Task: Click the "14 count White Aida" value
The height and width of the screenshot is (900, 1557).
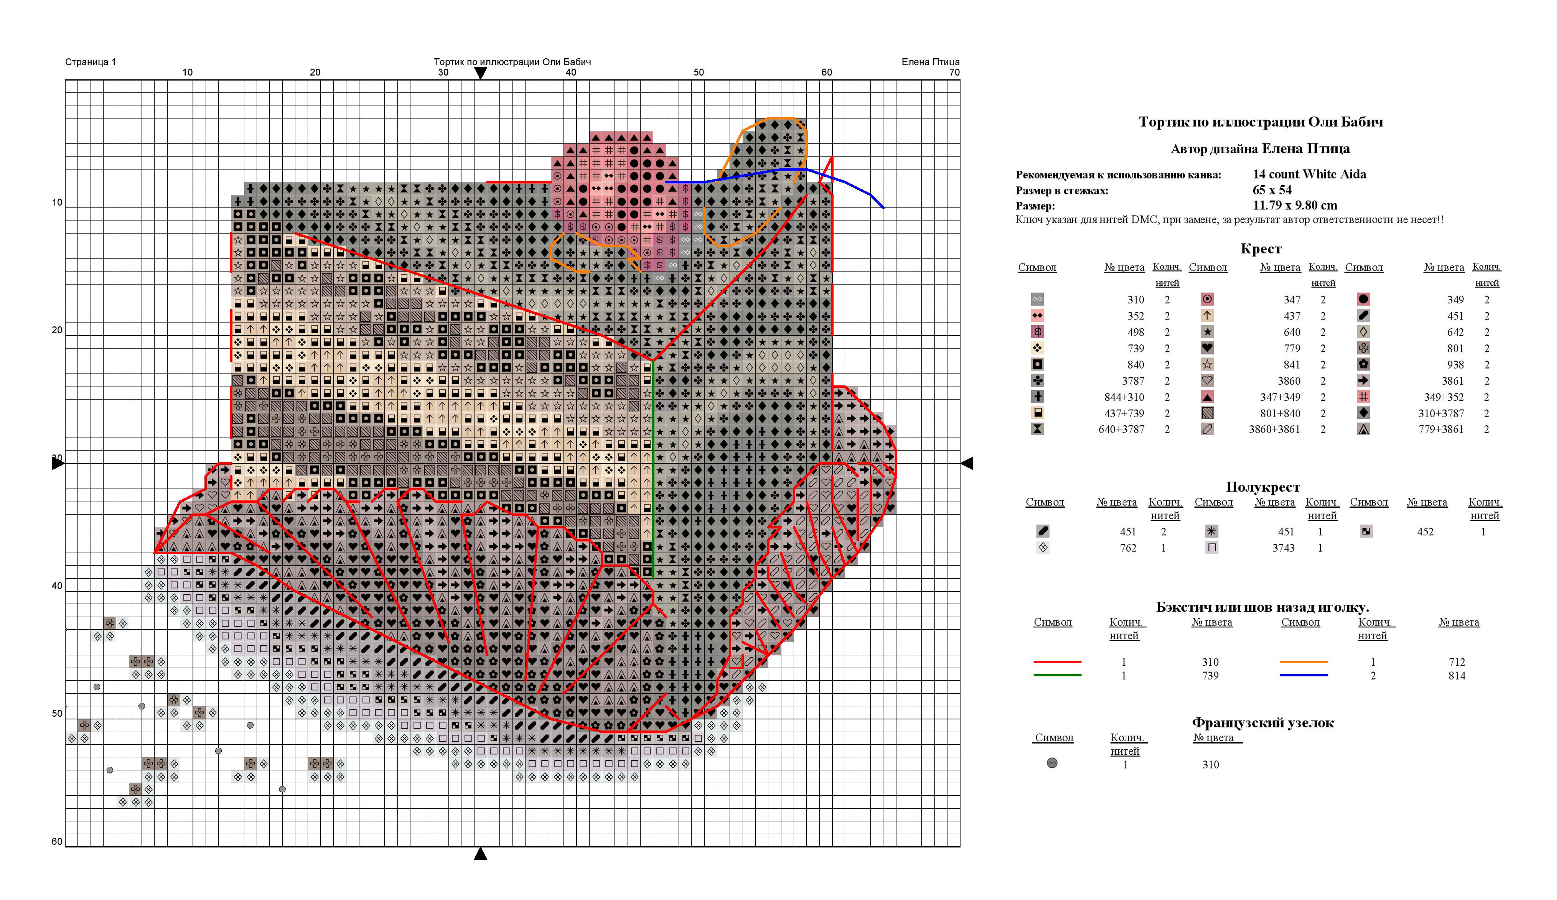Action: (1309, 174)
